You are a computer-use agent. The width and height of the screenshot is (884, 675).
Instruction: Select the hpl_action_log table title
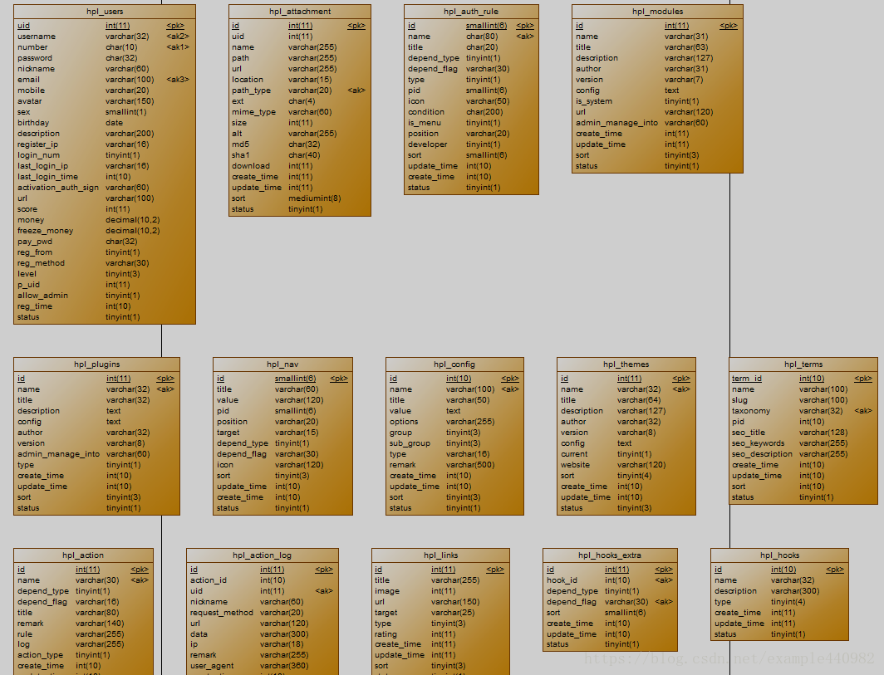pyautogui.click(x=263, y=555)
